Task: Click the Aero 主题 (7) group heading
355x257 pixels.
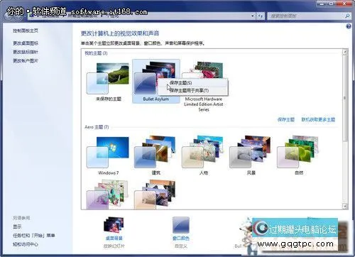Action: coord(97,127)
